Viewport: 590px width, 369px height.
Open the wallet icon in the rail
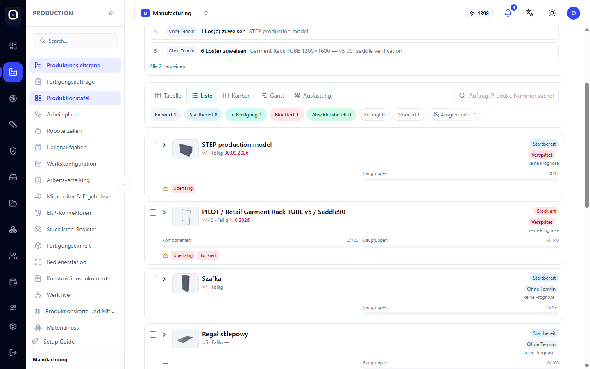click(x=13, y=282)
